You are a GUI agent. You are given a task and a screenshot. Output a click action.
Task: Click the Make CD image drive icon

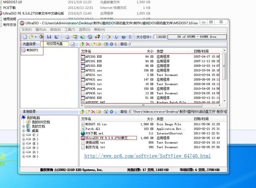pos(67,37)
